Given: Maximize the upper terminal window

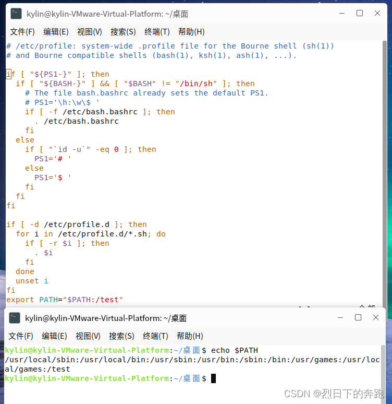Looking at the screenshot, I should tap(360, 13).
